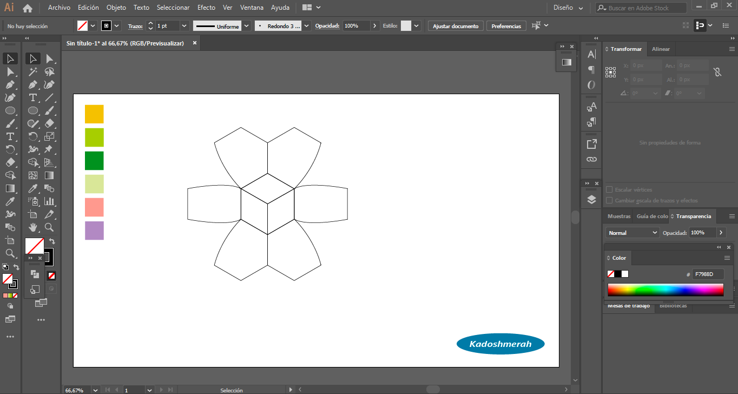Screen dimensions: 738x394
Task: Activate the Hand tool
Action: [x=33, y=227]
